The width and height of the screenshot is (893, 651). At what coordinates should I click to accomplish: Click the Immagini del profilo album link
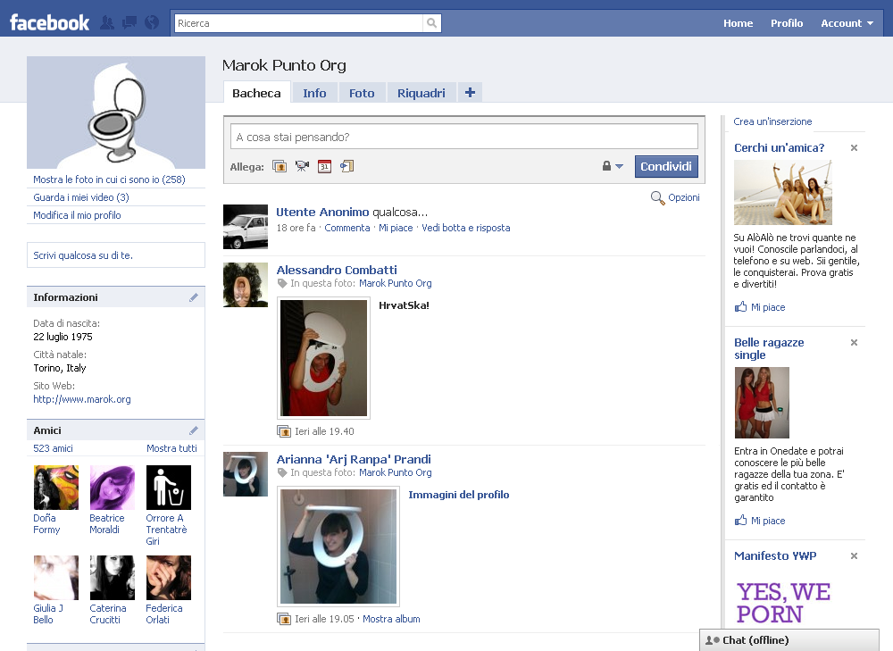tap(458, 495)
